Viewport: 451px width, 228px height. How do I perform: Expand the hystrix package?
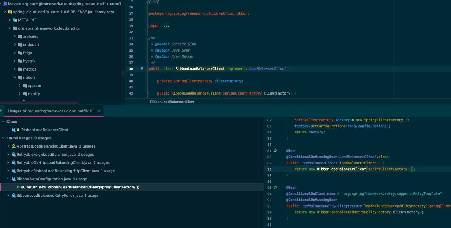click(15, 61)
